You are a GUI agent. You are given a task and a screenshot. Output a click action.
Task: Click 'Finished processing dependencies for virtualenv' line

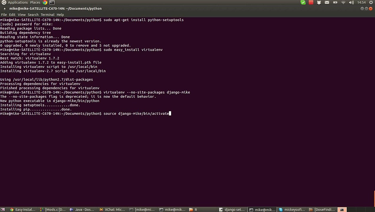click(x=50, y=88)
